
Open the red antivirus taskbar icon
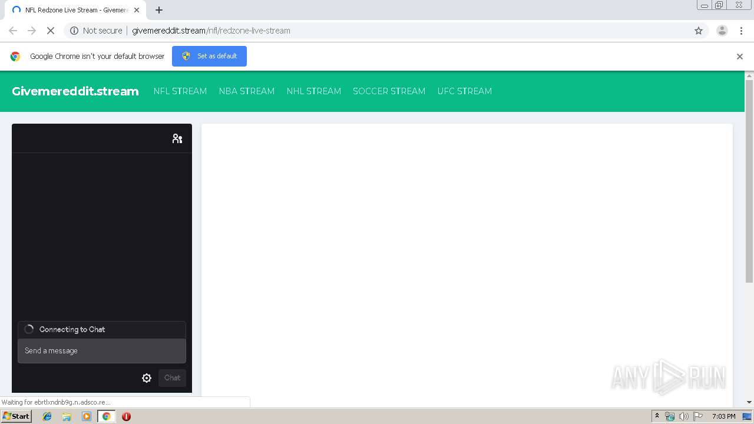[x=126, y=416]
